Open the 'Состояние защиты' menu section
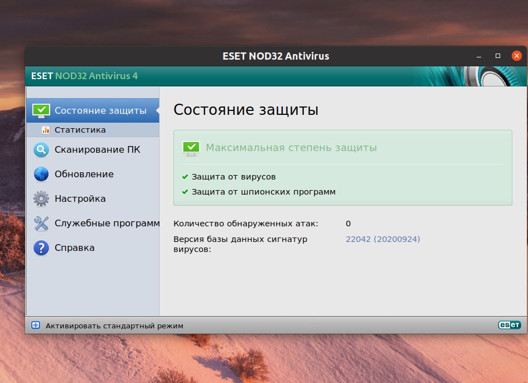 (93, 110)
